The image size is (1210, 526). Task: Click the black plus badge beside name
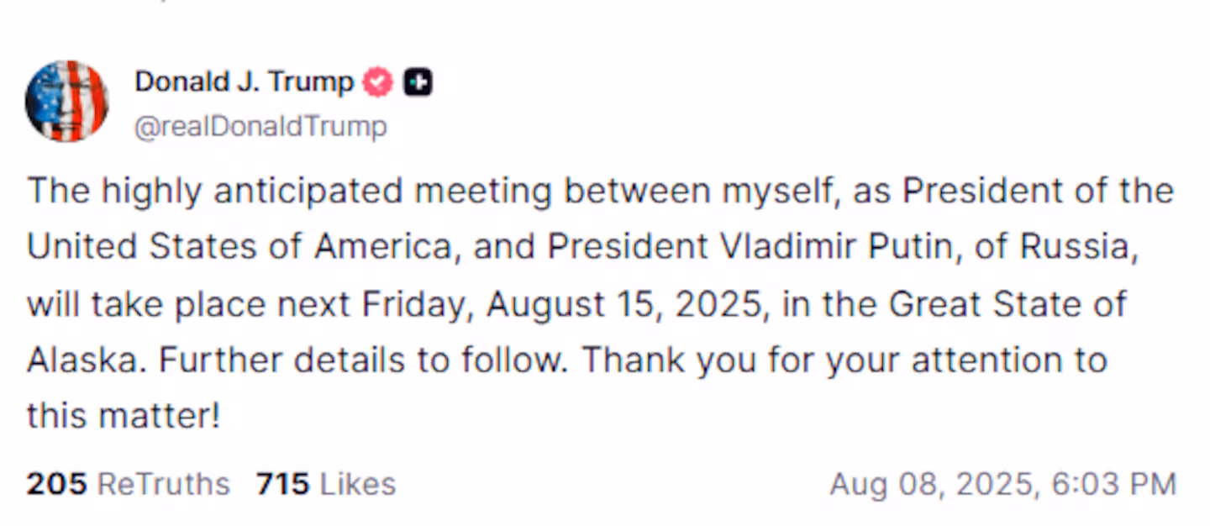pos(418,82)
